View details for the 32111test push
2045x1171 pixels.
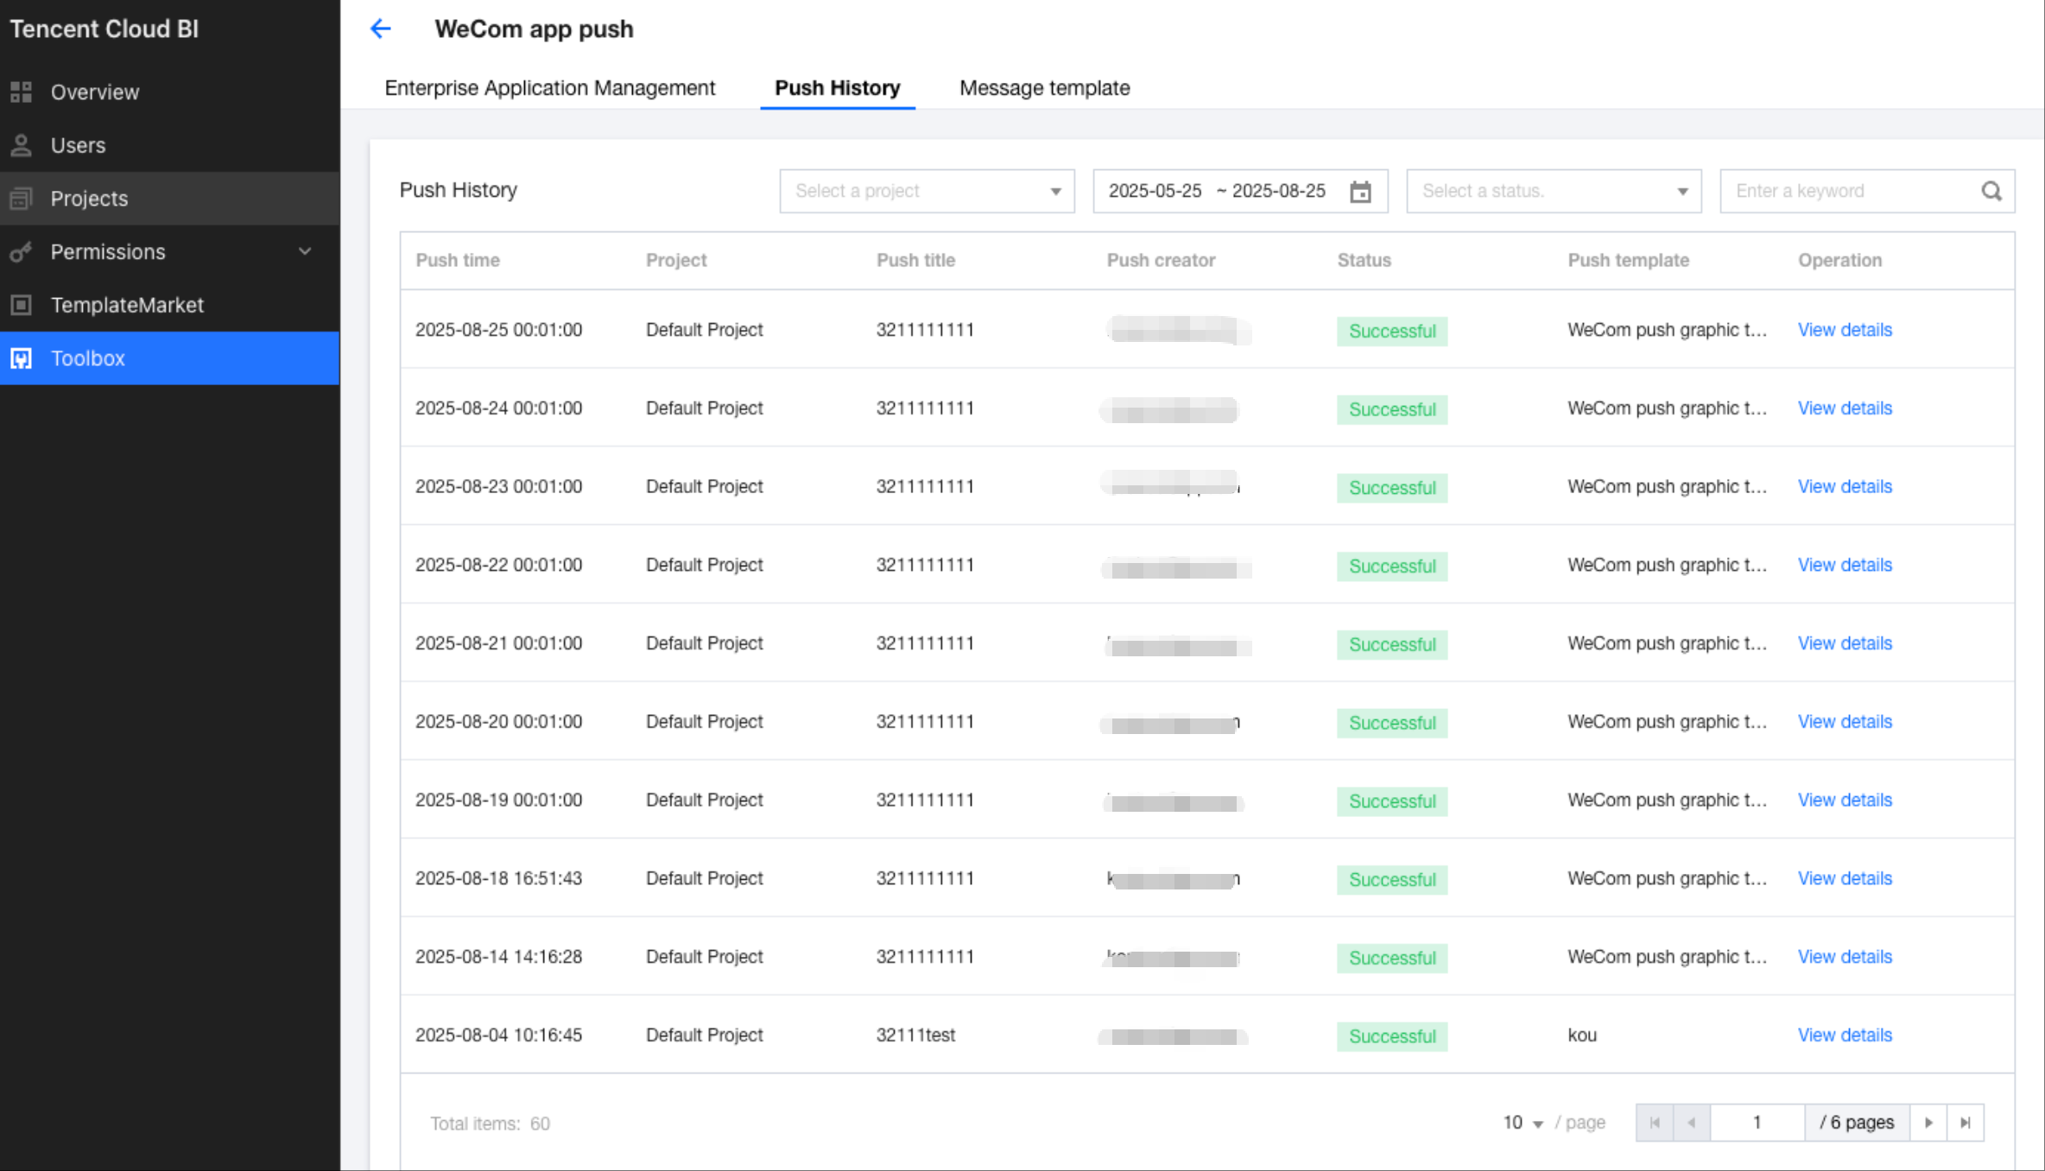pyautogui.click(x=1844, y=1035)
